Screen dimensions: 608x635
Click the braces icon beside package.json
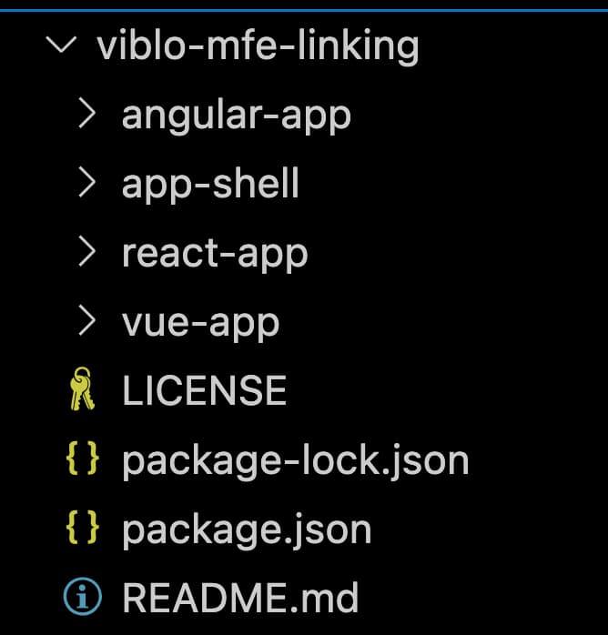point(83,529)
